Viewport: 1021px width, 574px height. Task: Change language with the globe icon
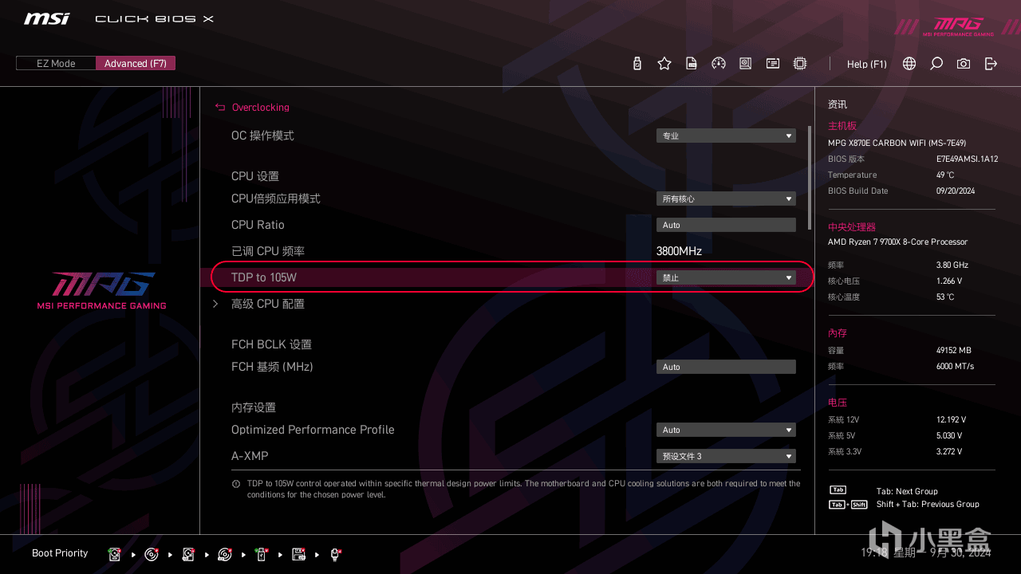[909, 64]
